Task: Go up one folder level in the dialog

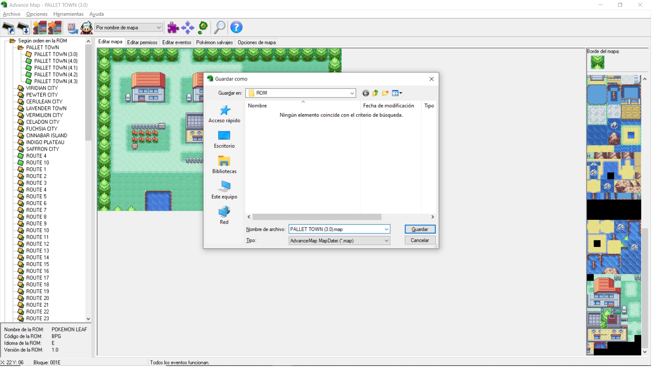Action: 375,93
